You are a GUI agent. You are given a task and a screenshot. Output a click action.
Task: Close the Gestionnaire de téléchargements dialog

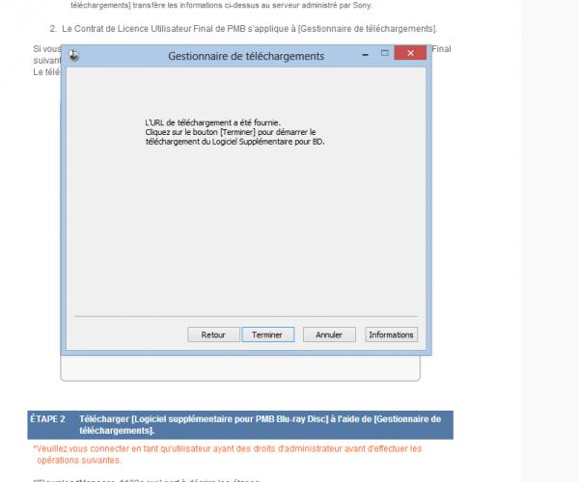410,53
